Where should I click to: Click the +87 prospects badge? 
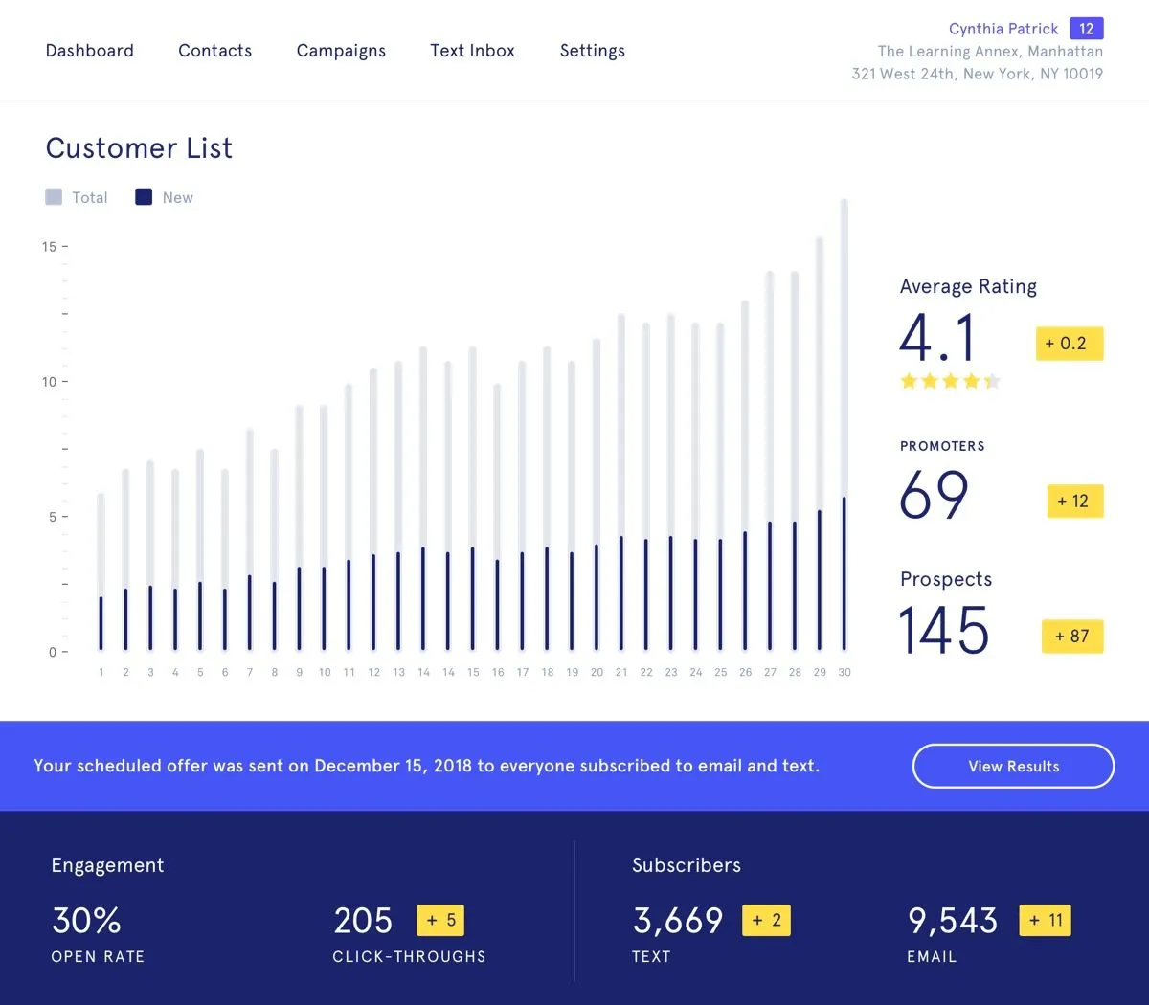tap(1072, 636)
